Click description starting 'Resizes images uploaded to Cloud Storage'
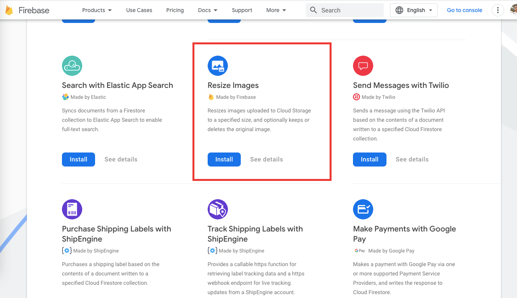Image resolution: width=517 pixels, height=298 pixels. [259, 120]
